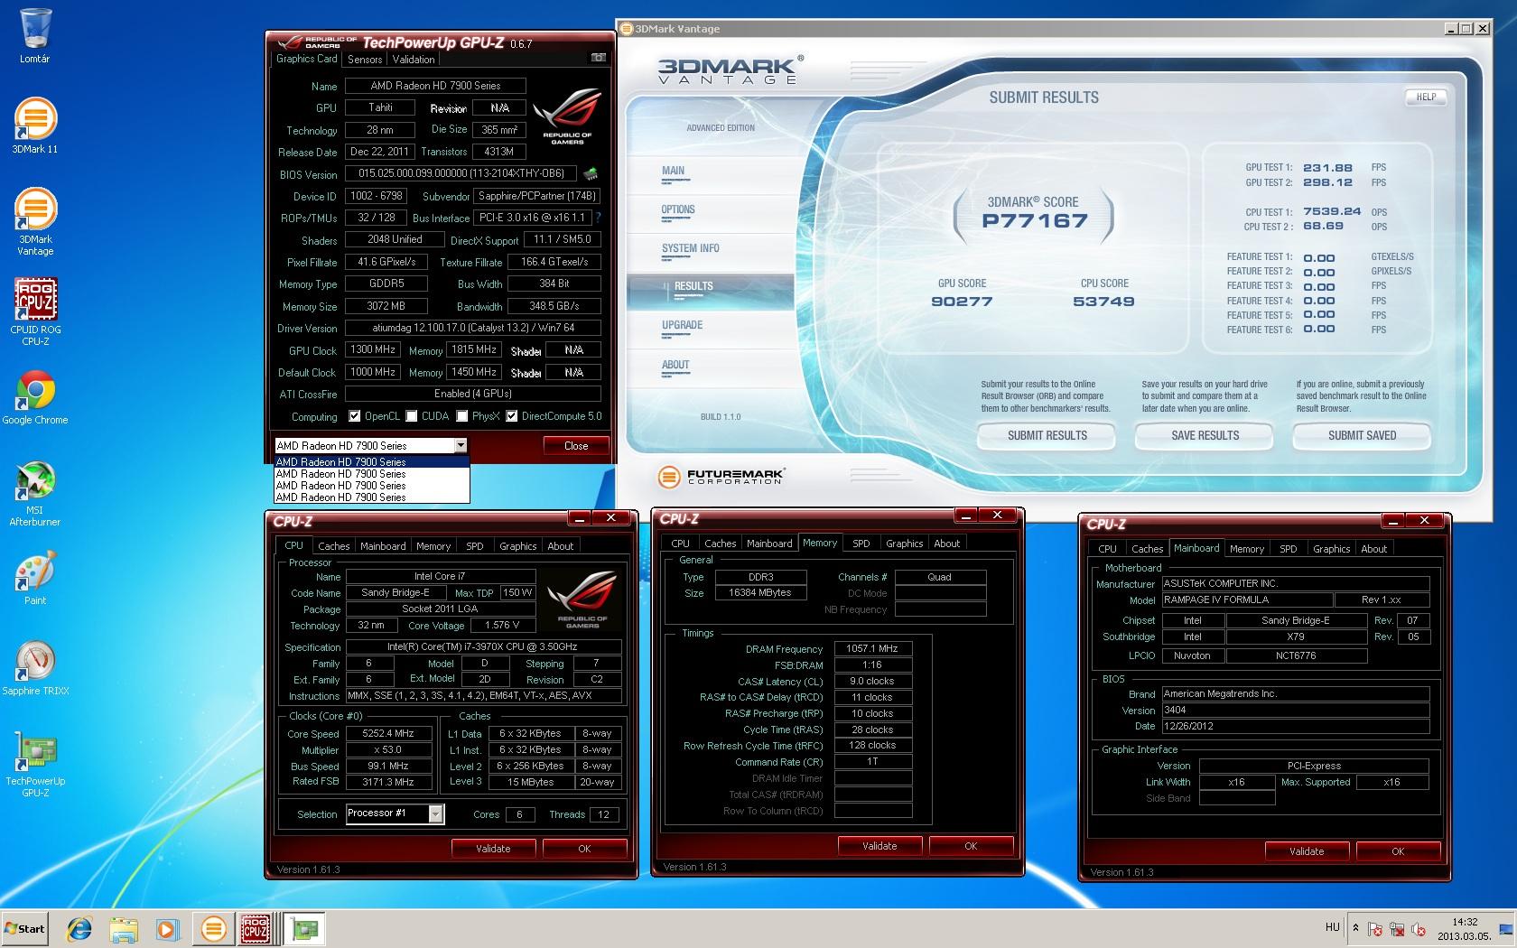Click the TechPowerUp GPU-Z desktop shortcut
The height and width of the screenshot is (948, 1517).
(35, 765)
